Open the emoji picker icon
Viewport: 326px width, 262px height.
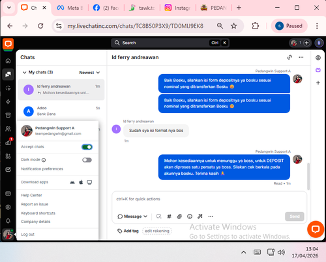(190, 216)
